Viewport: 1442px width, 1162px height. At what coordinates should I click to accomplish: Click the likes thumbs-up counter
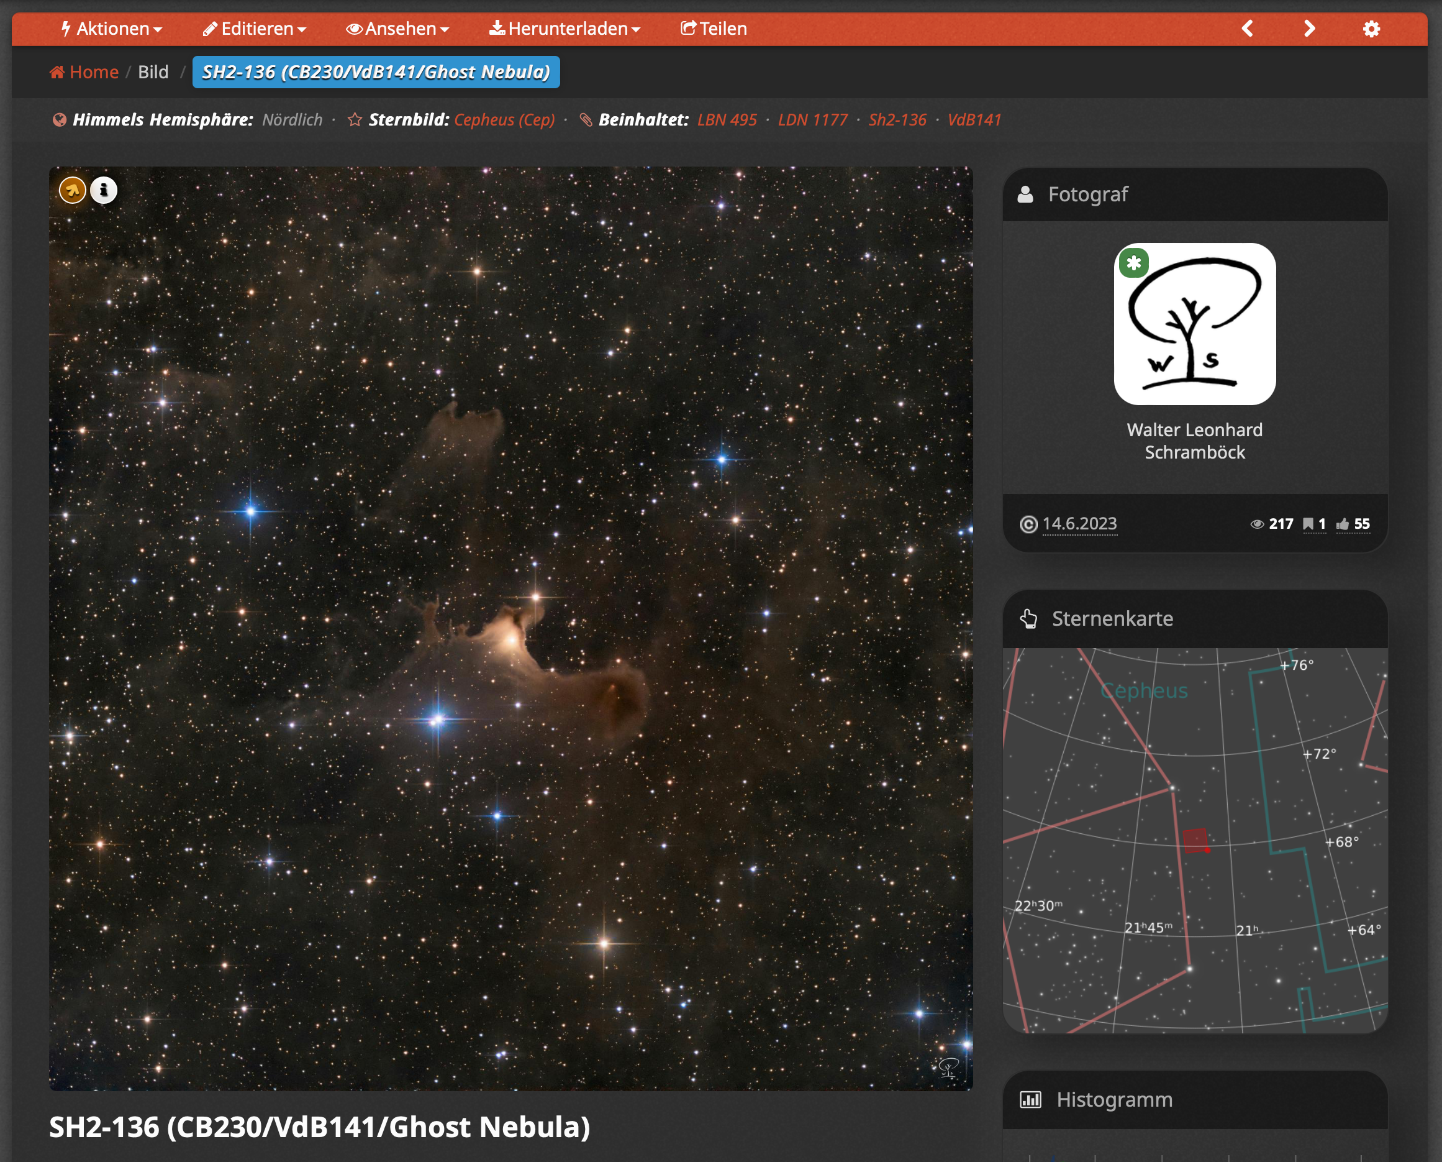click(x=1353, y=524)
